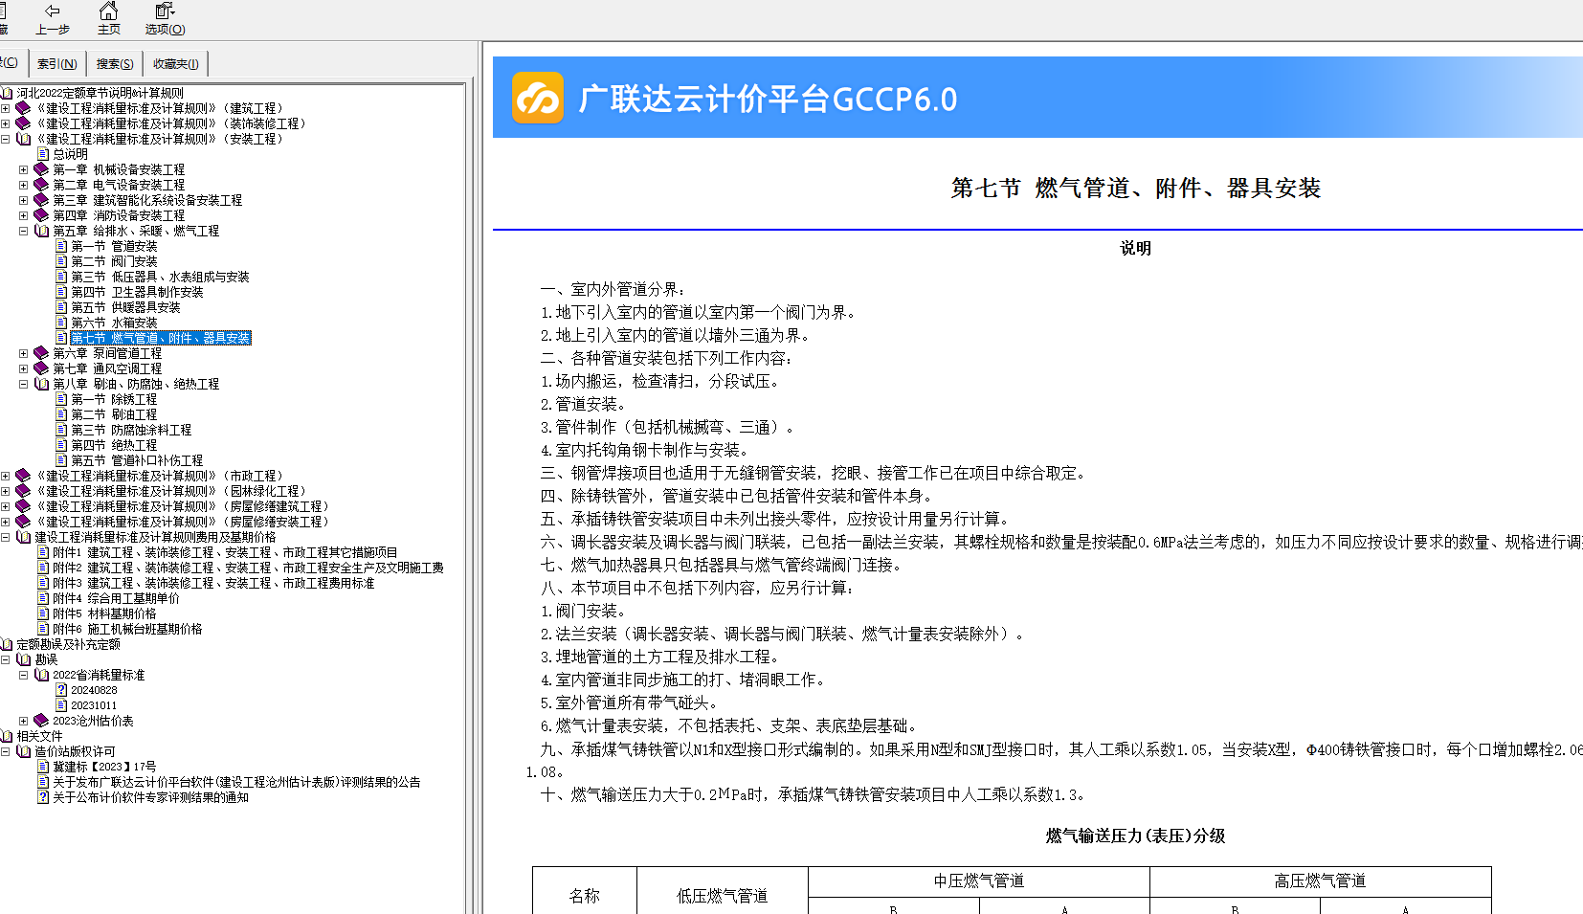Open 附件3 市政工程费用标准

click(213, 583)
